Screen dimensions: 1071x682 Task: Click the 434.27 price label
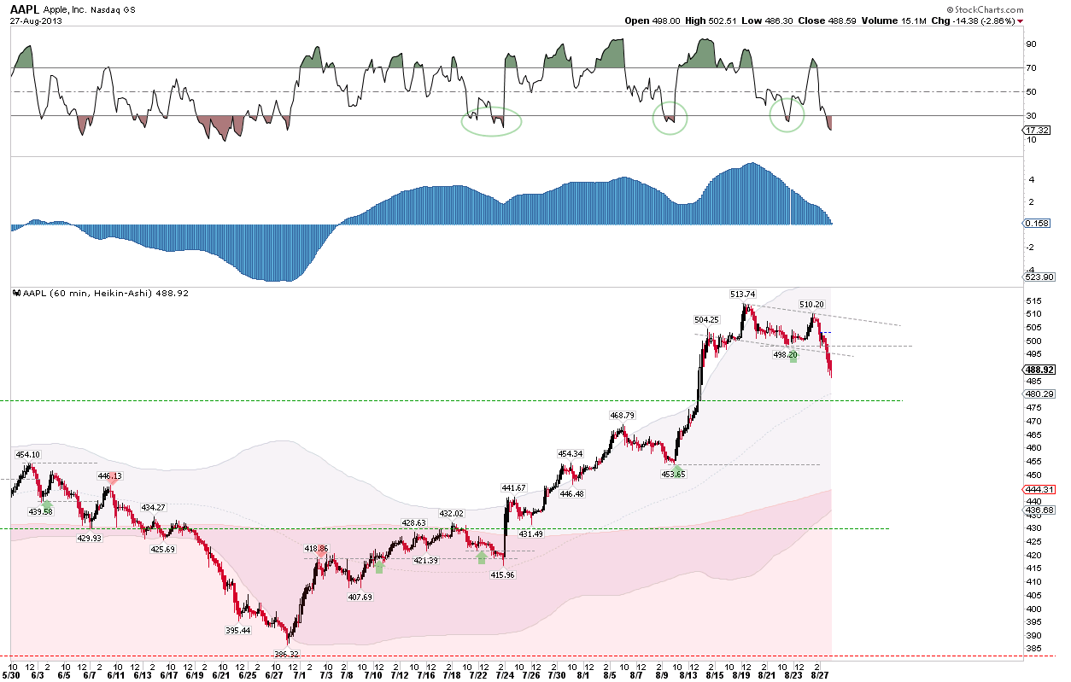click(x=153, y=507)
